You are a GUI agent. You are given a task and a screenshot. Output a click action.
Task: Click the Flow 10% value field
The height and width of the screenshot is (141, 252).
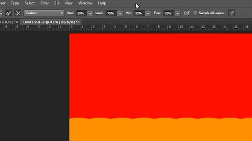[x=169, y=13]
